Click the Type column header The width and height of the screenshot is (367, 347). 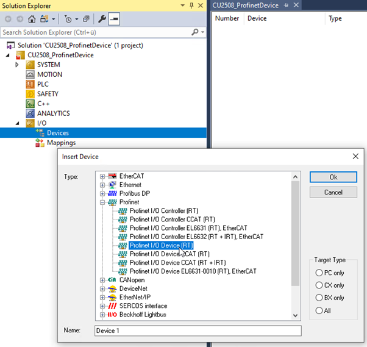(335, 18)
